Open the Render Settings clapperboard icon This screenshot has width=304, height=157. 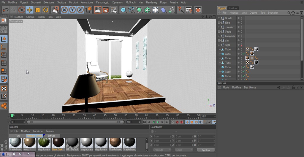(114, 10)
